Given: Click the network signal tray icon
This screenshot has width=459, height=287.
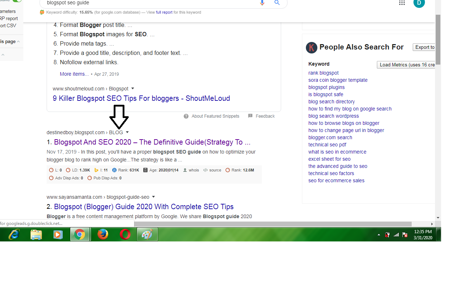Looking at the screenshot, I should tap(396, 235).
